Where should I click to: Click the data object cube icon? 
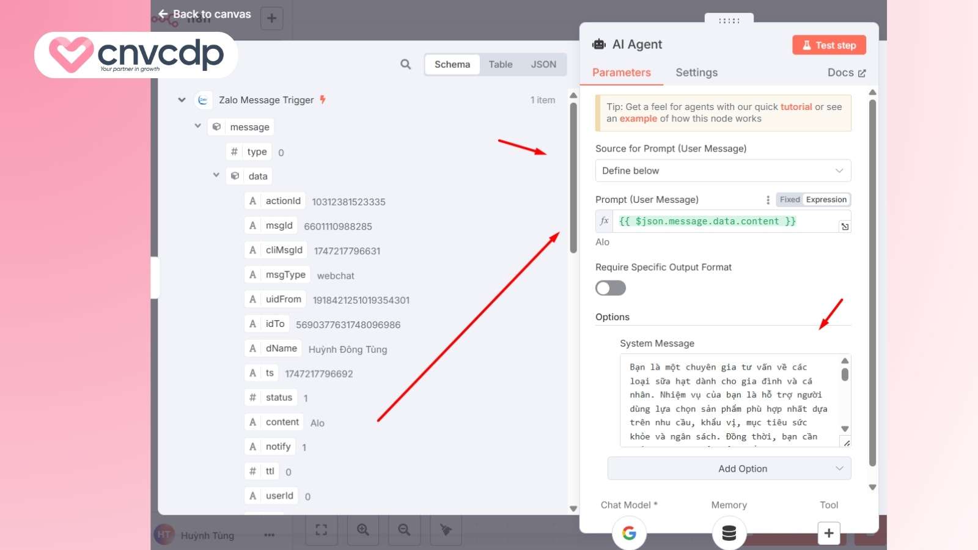tap(235, 176)
